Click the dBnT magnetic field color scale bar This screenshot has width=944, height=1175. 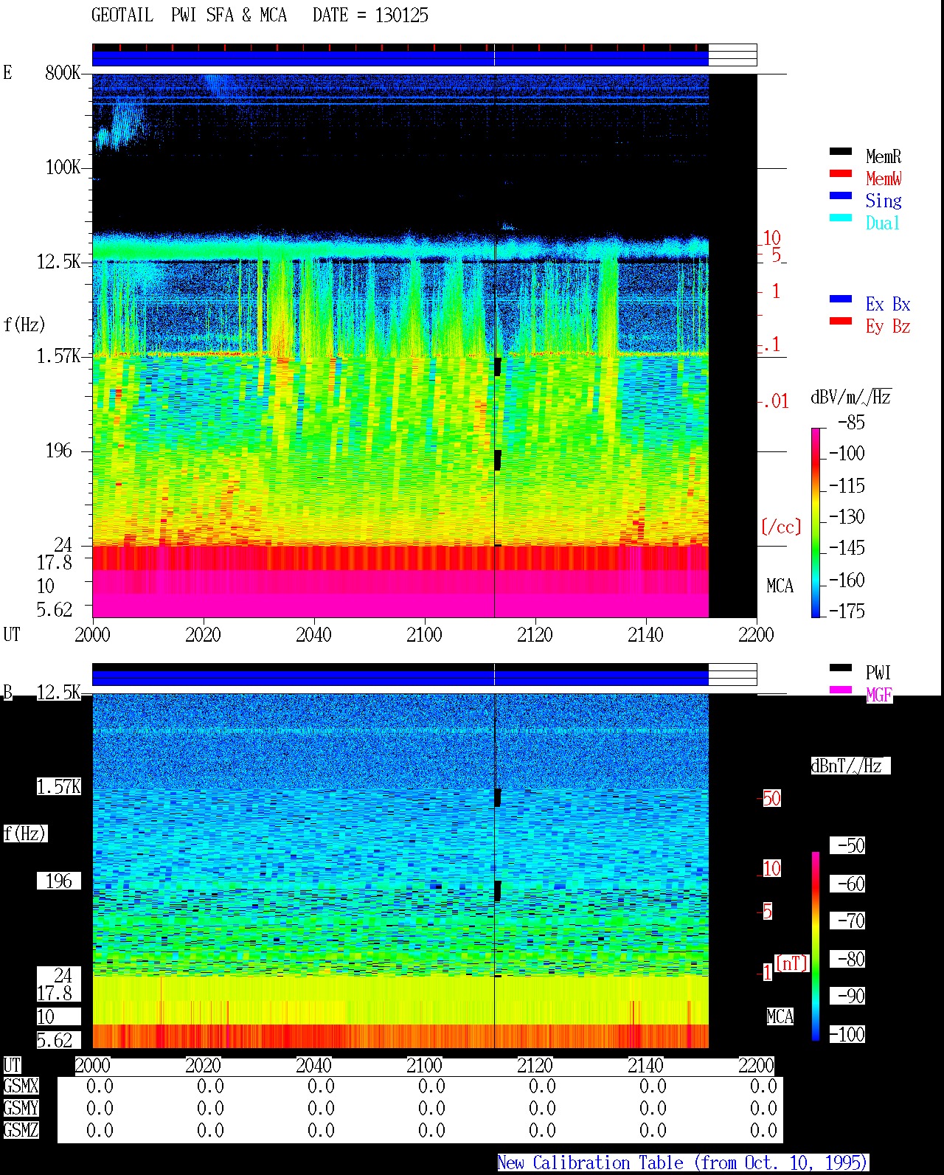(816, 946)
